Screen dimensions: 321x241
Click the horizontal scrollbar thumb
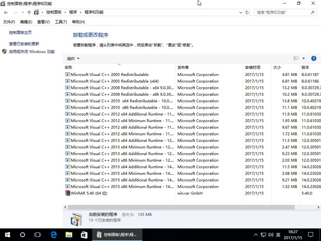pyautogui.click(x=181, y=207)
